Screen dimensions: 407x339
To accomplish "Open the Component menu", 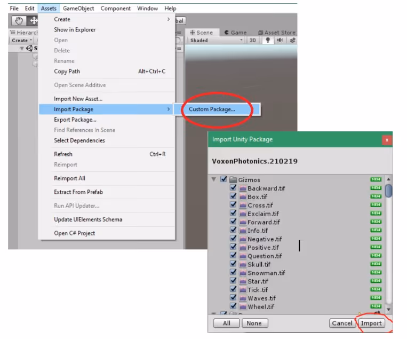I will click(x=116, y=9).
